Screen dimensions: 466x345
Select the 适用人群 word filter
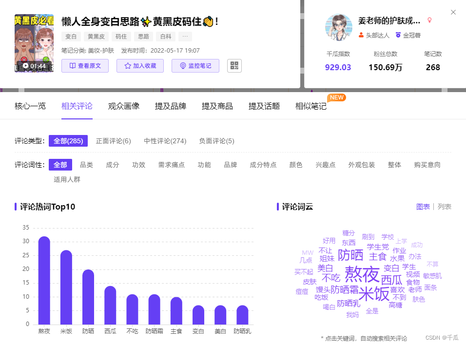point(67,179)
